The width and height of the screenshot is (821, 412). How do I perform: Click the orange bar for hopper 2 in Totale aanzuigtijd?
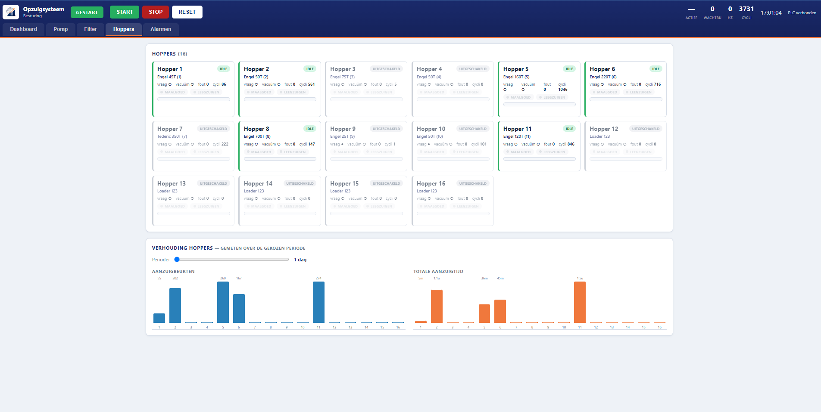tap(437, 306)
